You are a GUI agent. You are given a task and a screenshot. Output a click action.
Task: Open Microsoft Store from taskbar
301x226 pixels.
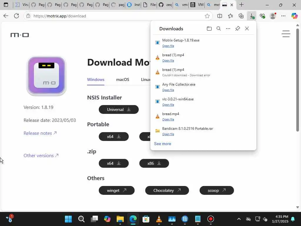tap(146, 219)
